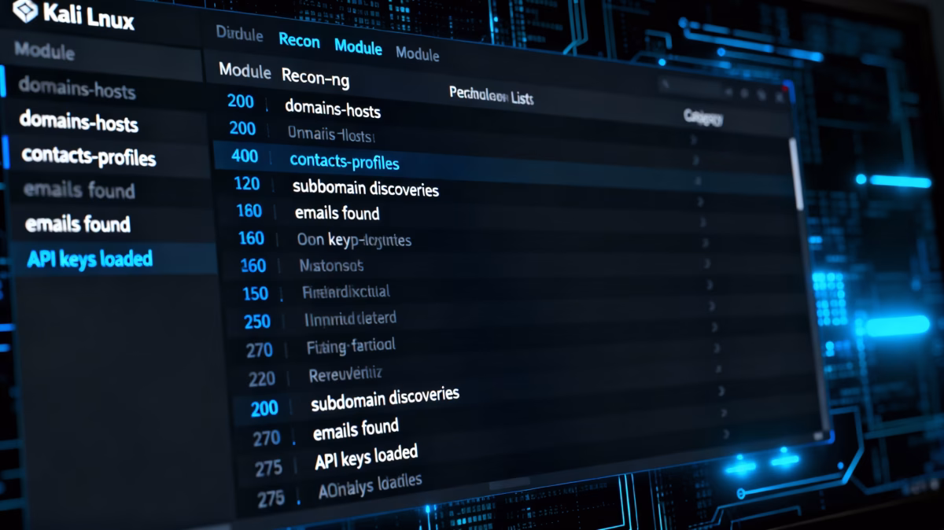944x530 pixels.
Task: Click the 120 value in the list
Action: (247, 183)
